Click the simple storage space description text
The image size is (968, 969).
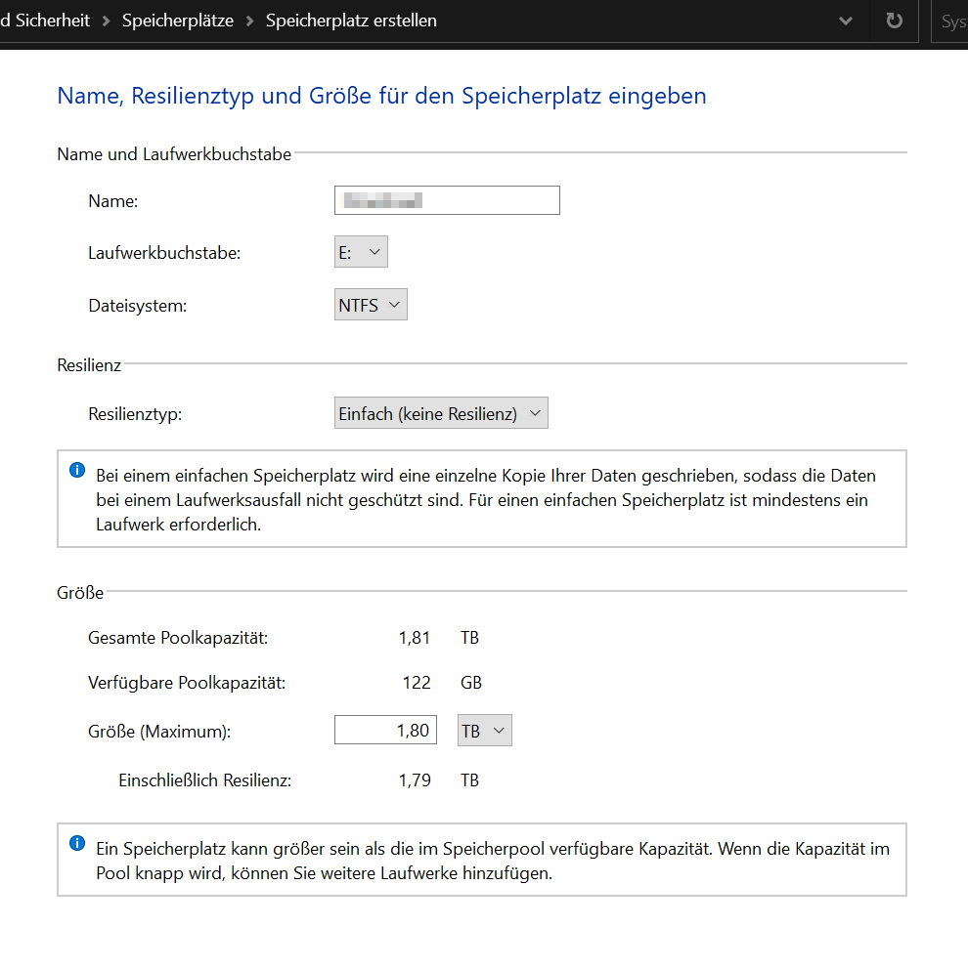[486, 500]
